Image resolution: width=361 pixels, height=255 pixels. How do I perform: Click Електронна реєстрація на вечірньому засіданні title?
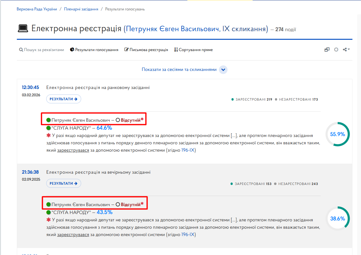(x=98, y=172)
